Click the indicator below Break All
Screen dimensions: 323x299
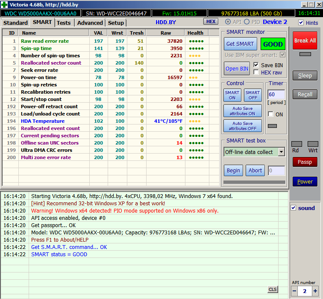coord(305,54)
